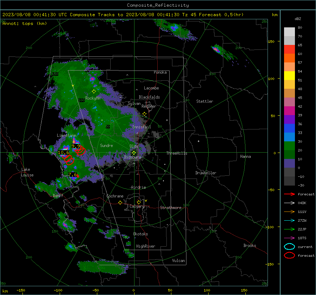This screenshot has height=295, width=316.
Task: Click the yellow diamond marker near RedDeer
Action: tap(144, 114)
